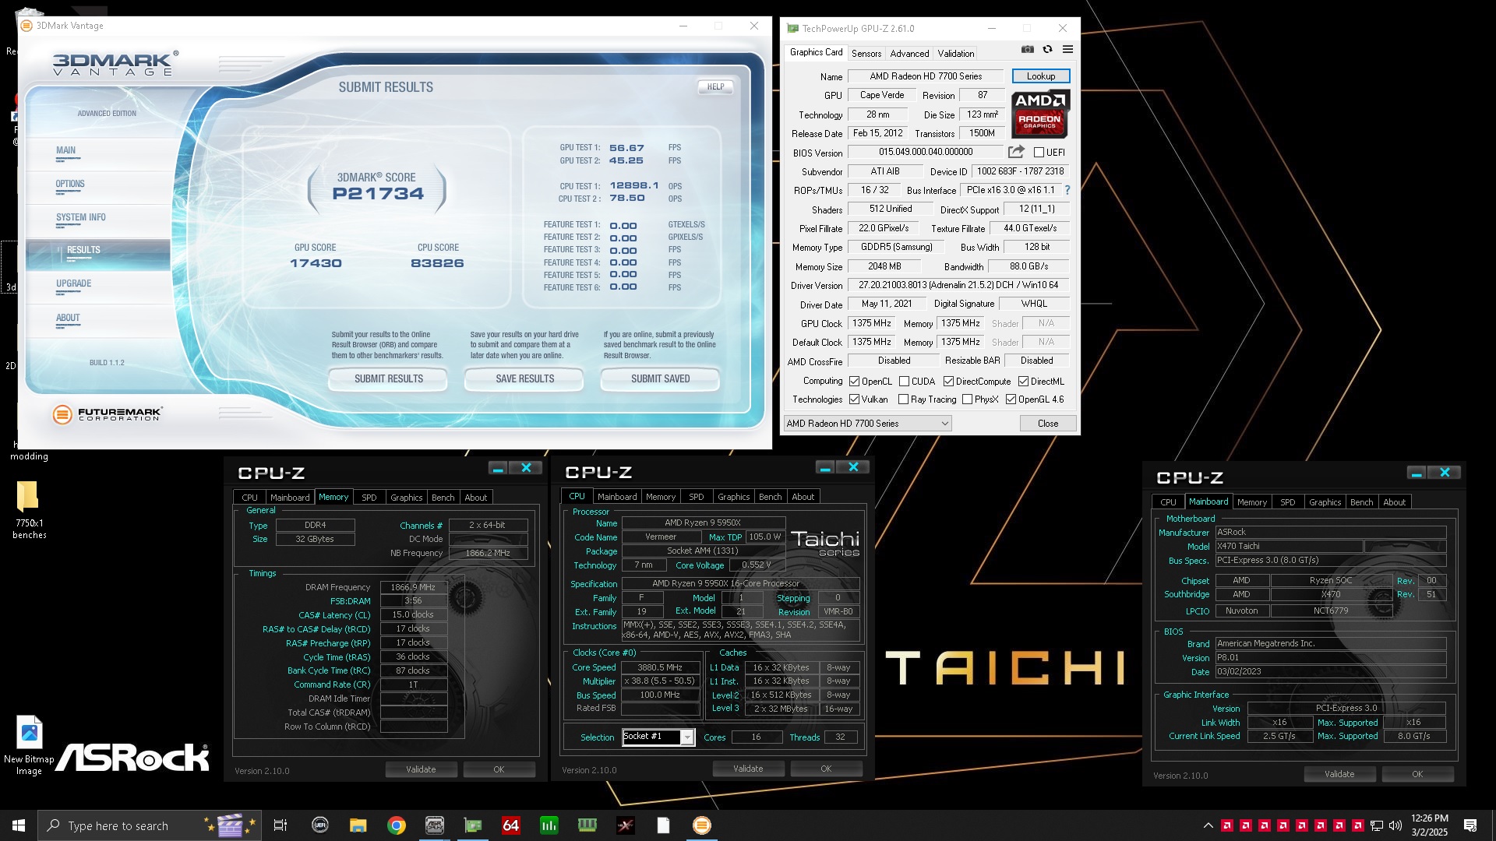The height and width of the screenshot is (841, 1496).
Task: Toggle the Ray Tracing checkbox
Action: coord(903,399)
